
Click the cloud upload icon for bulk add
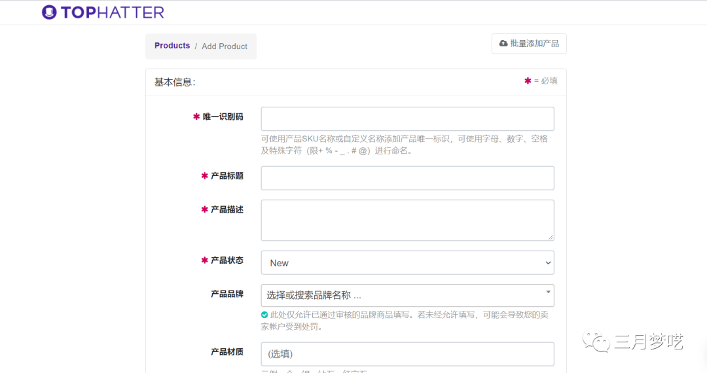(503, 43)
